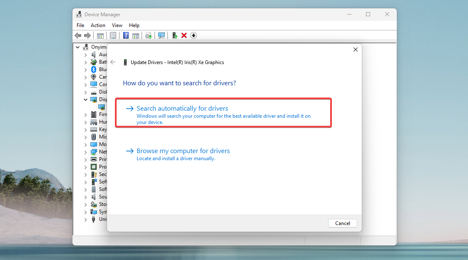
Task: Click the circled down-arrow toolbar icon
Action: click(x=194, y=35)
